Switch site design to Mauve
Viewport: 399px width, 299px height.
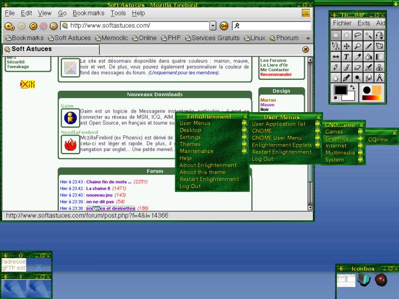pos(267,105)
